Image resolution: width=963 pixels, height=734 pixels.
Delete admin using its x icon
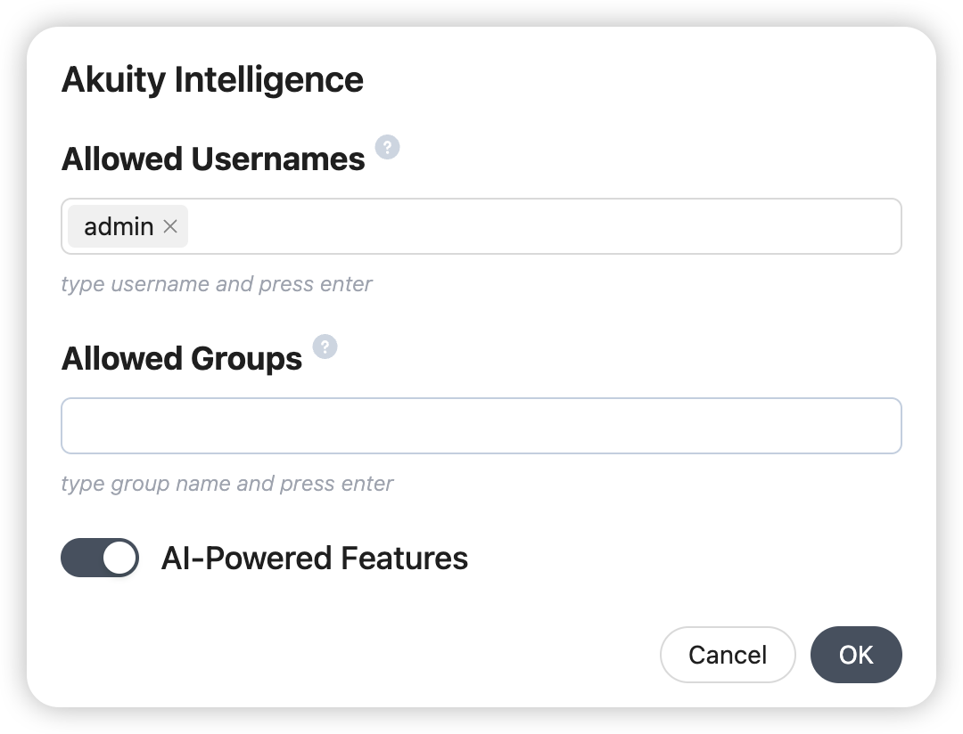pos(170,226)
